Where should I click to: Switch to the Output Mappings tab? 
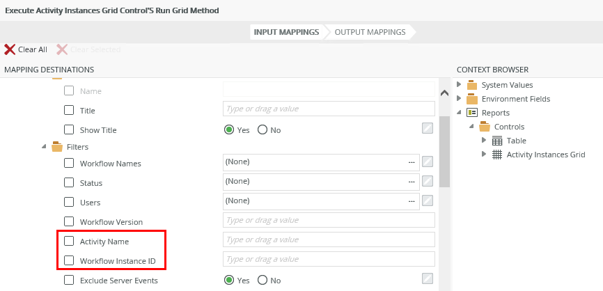pyautogui.click(x=370, y=32)
